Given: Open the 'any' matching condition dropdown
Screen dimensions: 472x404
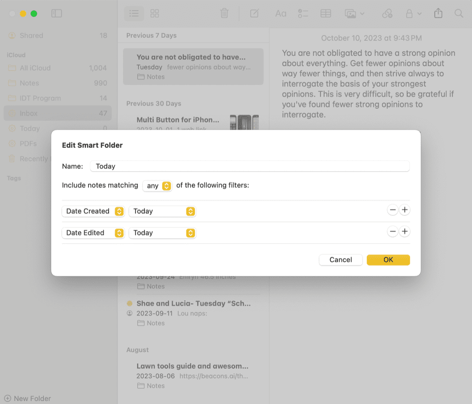Looking at the screenshot, I should [x=157, y=185].
